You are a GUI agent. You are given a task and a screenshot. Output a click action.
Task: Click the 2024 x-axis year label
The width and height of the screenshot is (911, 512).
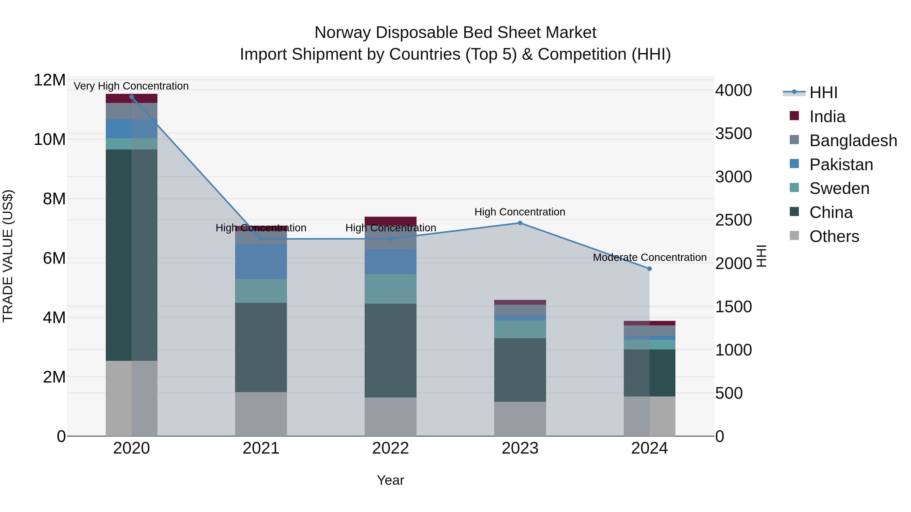point(649,448)
